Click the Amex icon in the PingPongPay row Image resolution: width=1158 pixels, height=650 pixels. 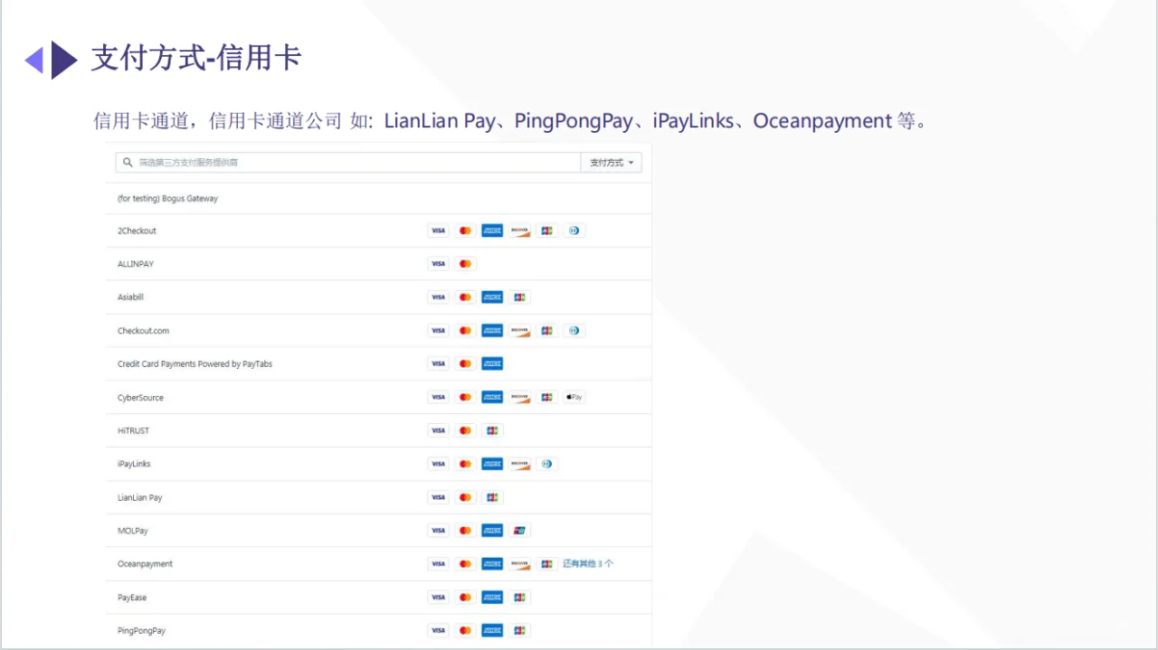tap(492, 630)
